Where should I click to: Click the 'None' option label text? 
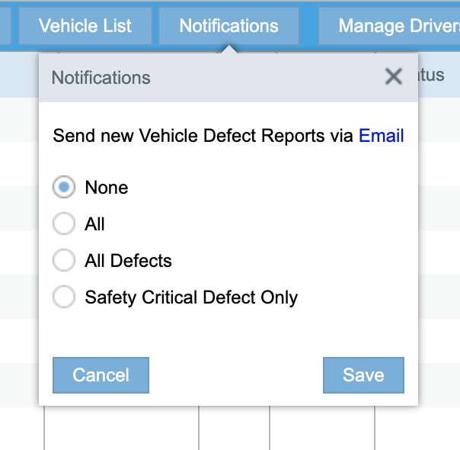(x=107, y=188)
